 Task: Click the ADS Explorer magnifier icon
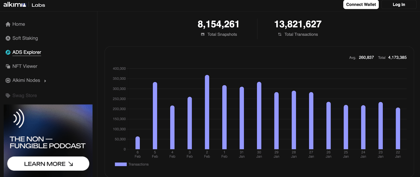pyautogui.click(x=8, y=52)
